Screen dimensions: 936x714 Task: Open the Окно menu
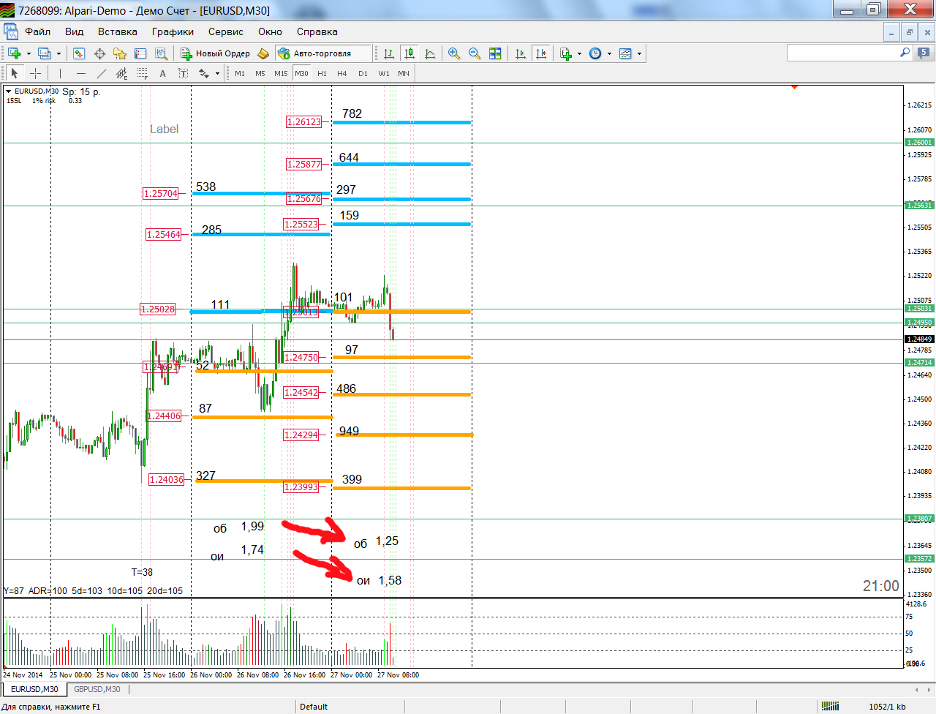pyautogui.click(x=270, y=31)
